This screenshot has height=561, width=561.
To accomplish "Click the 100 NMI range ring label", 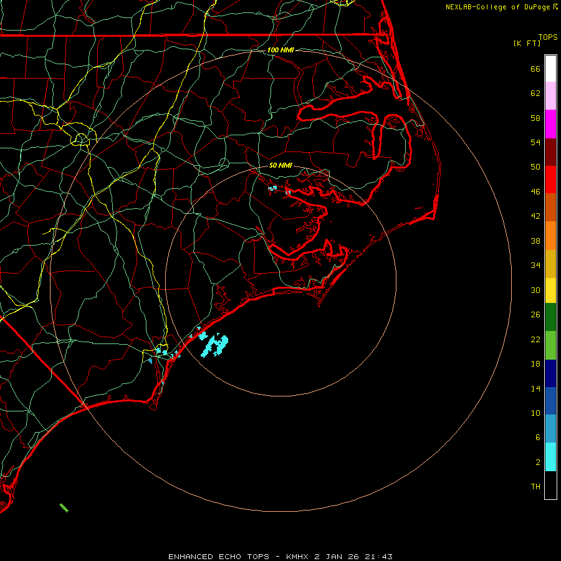I will (x=280, y=50).
